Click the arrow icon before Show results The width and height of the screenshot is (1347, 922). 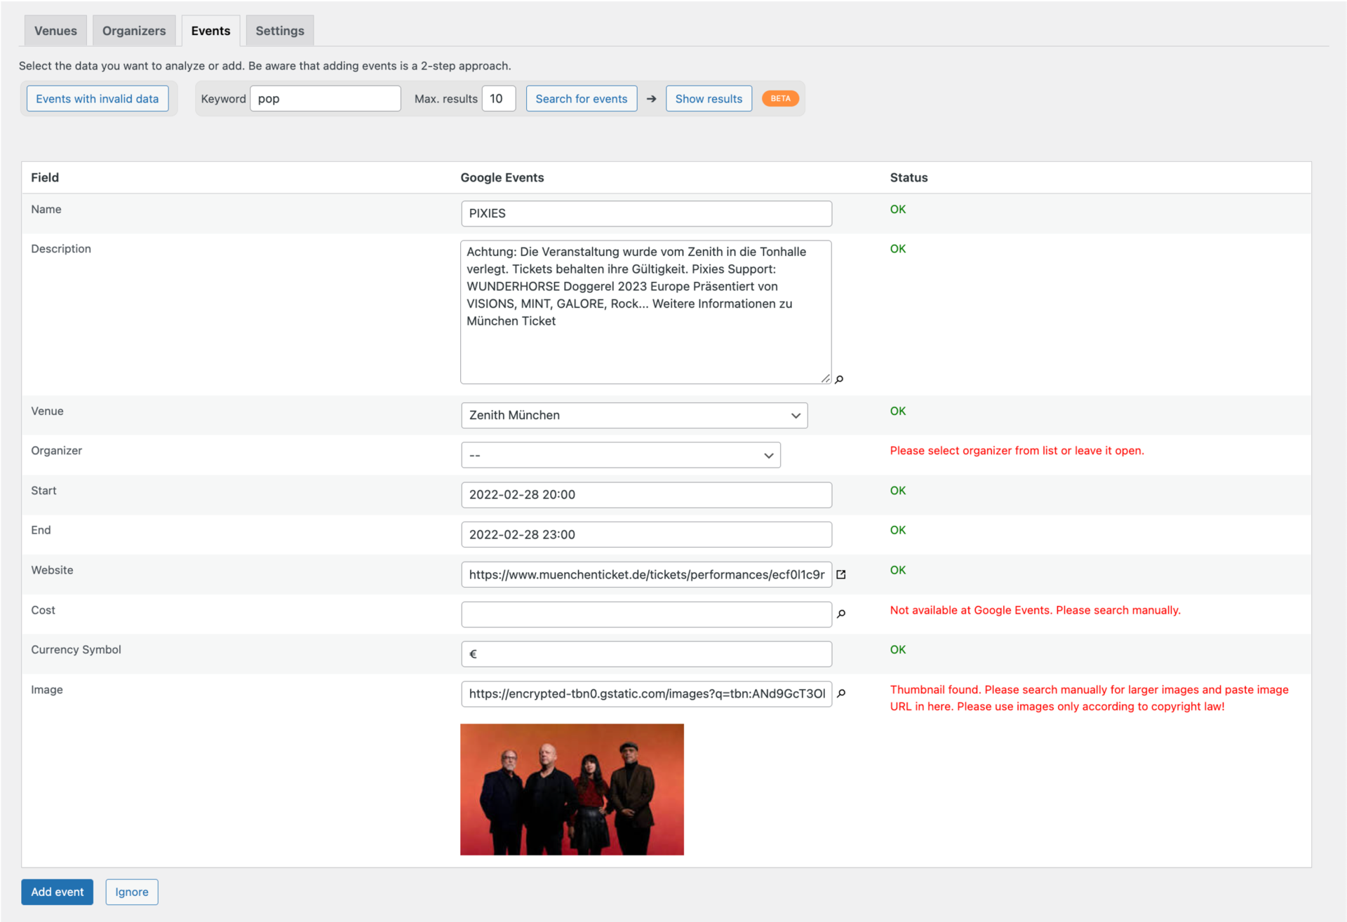pos(651,99)
